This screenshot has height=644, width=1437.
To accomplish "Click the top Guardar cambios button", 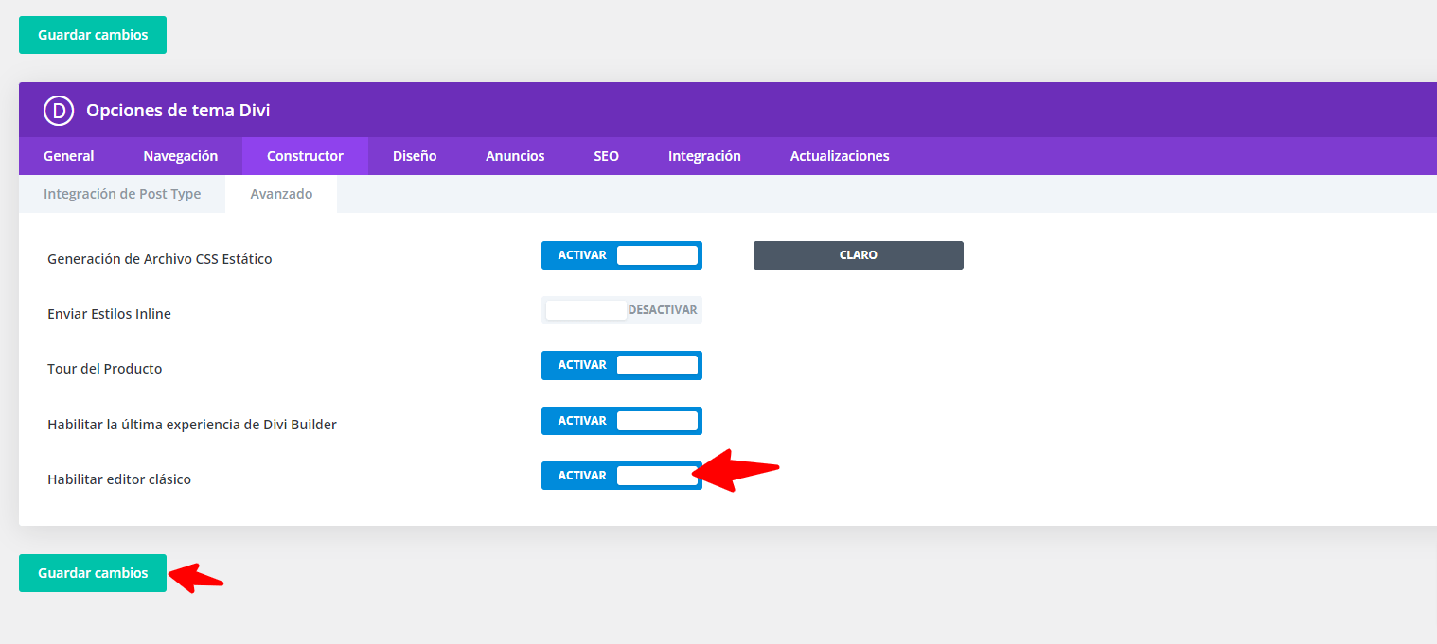I will [x=93, y=35].
